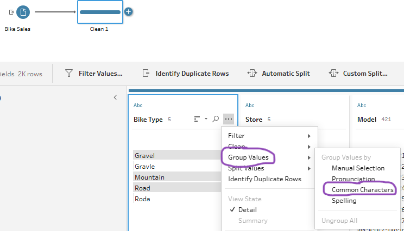Click the Automatic Split toolbar icon

pyautogui.click(x=252, y=73)
